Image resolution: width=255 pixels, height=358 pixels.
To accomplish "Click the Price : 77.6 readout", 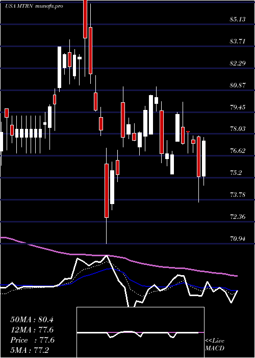I will [x=32, y=340].
